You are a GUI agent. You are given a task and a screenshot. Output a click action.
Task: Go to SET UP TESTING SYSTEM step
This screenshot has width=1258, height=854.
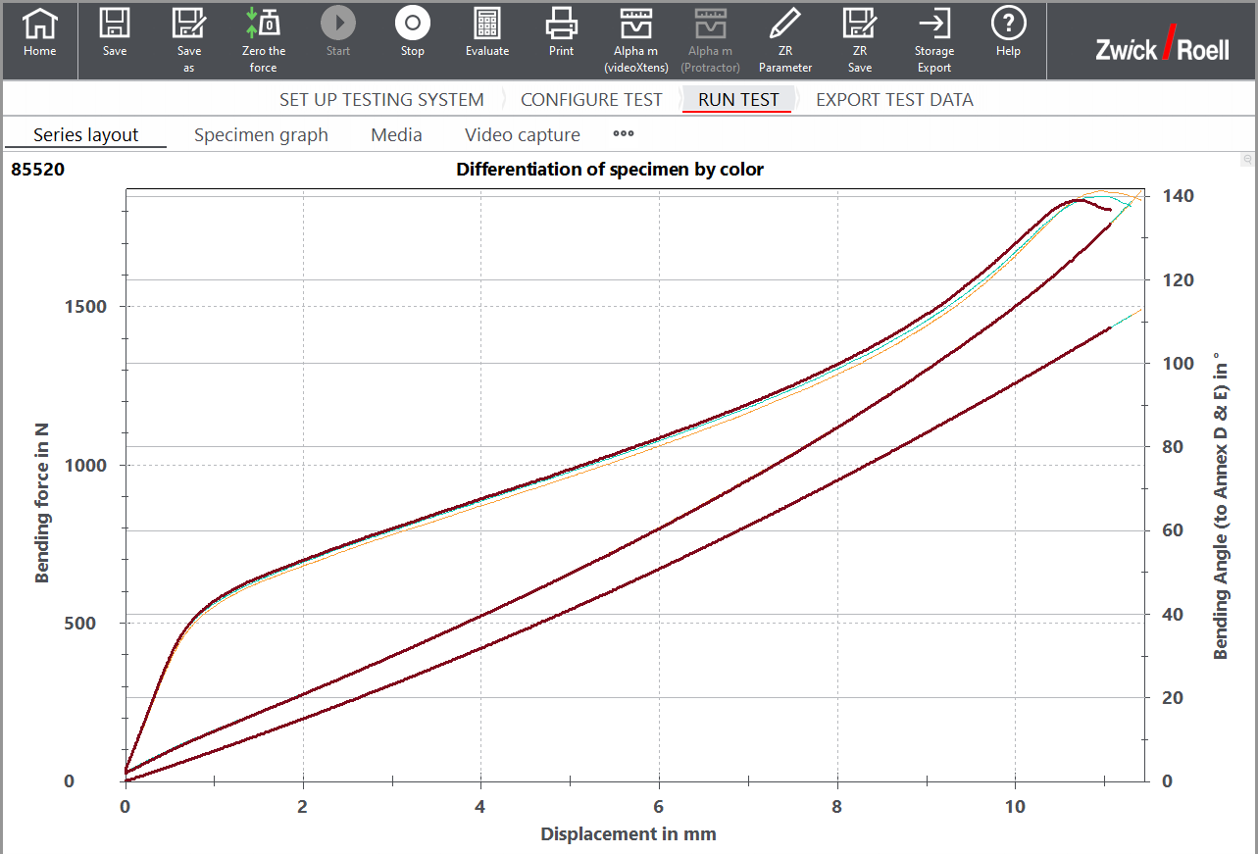pyautogui.click(x=381, y=100)
